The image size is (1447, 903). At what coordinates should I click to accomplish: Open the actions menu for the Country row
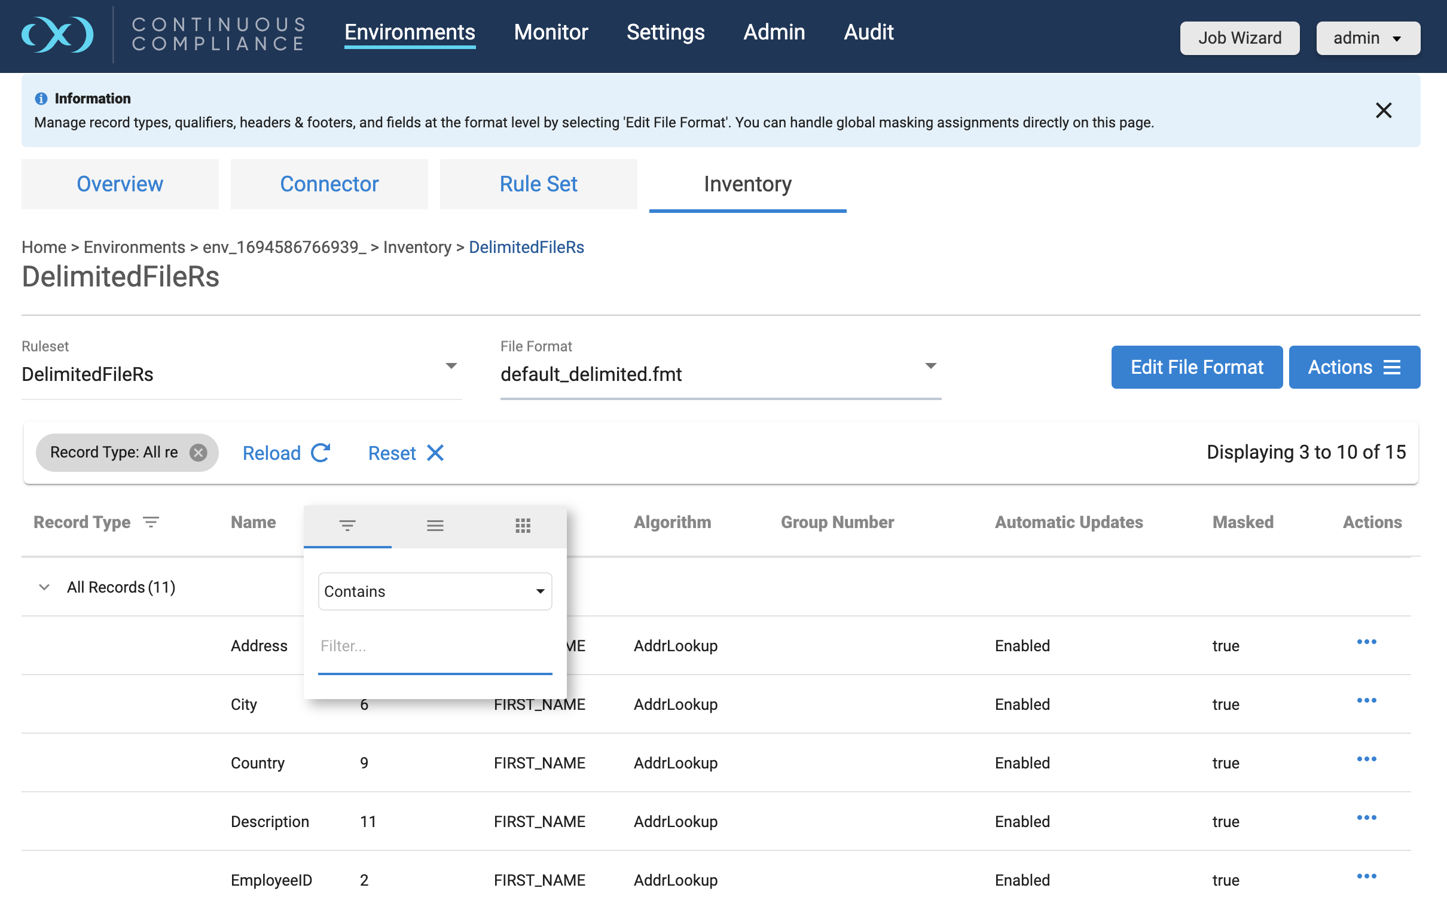1366,759
